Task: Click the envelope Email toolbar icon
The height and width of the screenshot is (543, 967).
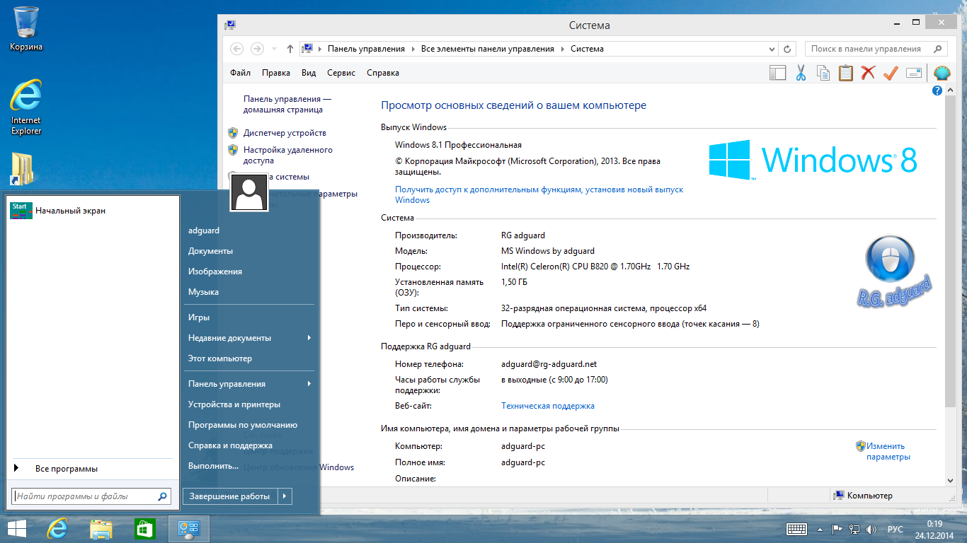Action: [913, 73]
